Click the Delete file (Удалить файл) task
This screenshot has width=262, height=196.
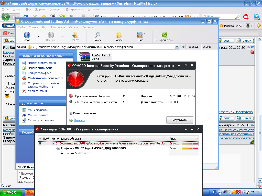(37, 91)
